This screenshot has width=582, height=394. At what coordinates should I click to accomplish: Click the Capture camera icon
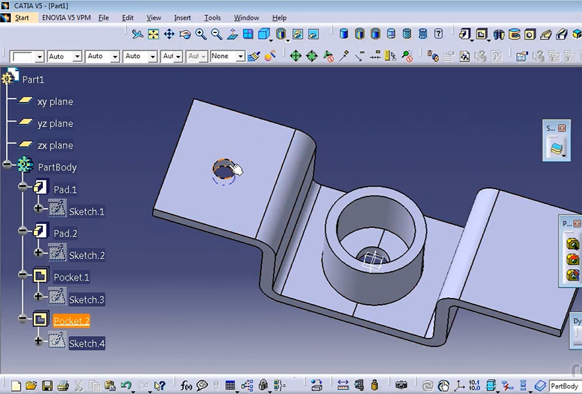click(401, 386)
